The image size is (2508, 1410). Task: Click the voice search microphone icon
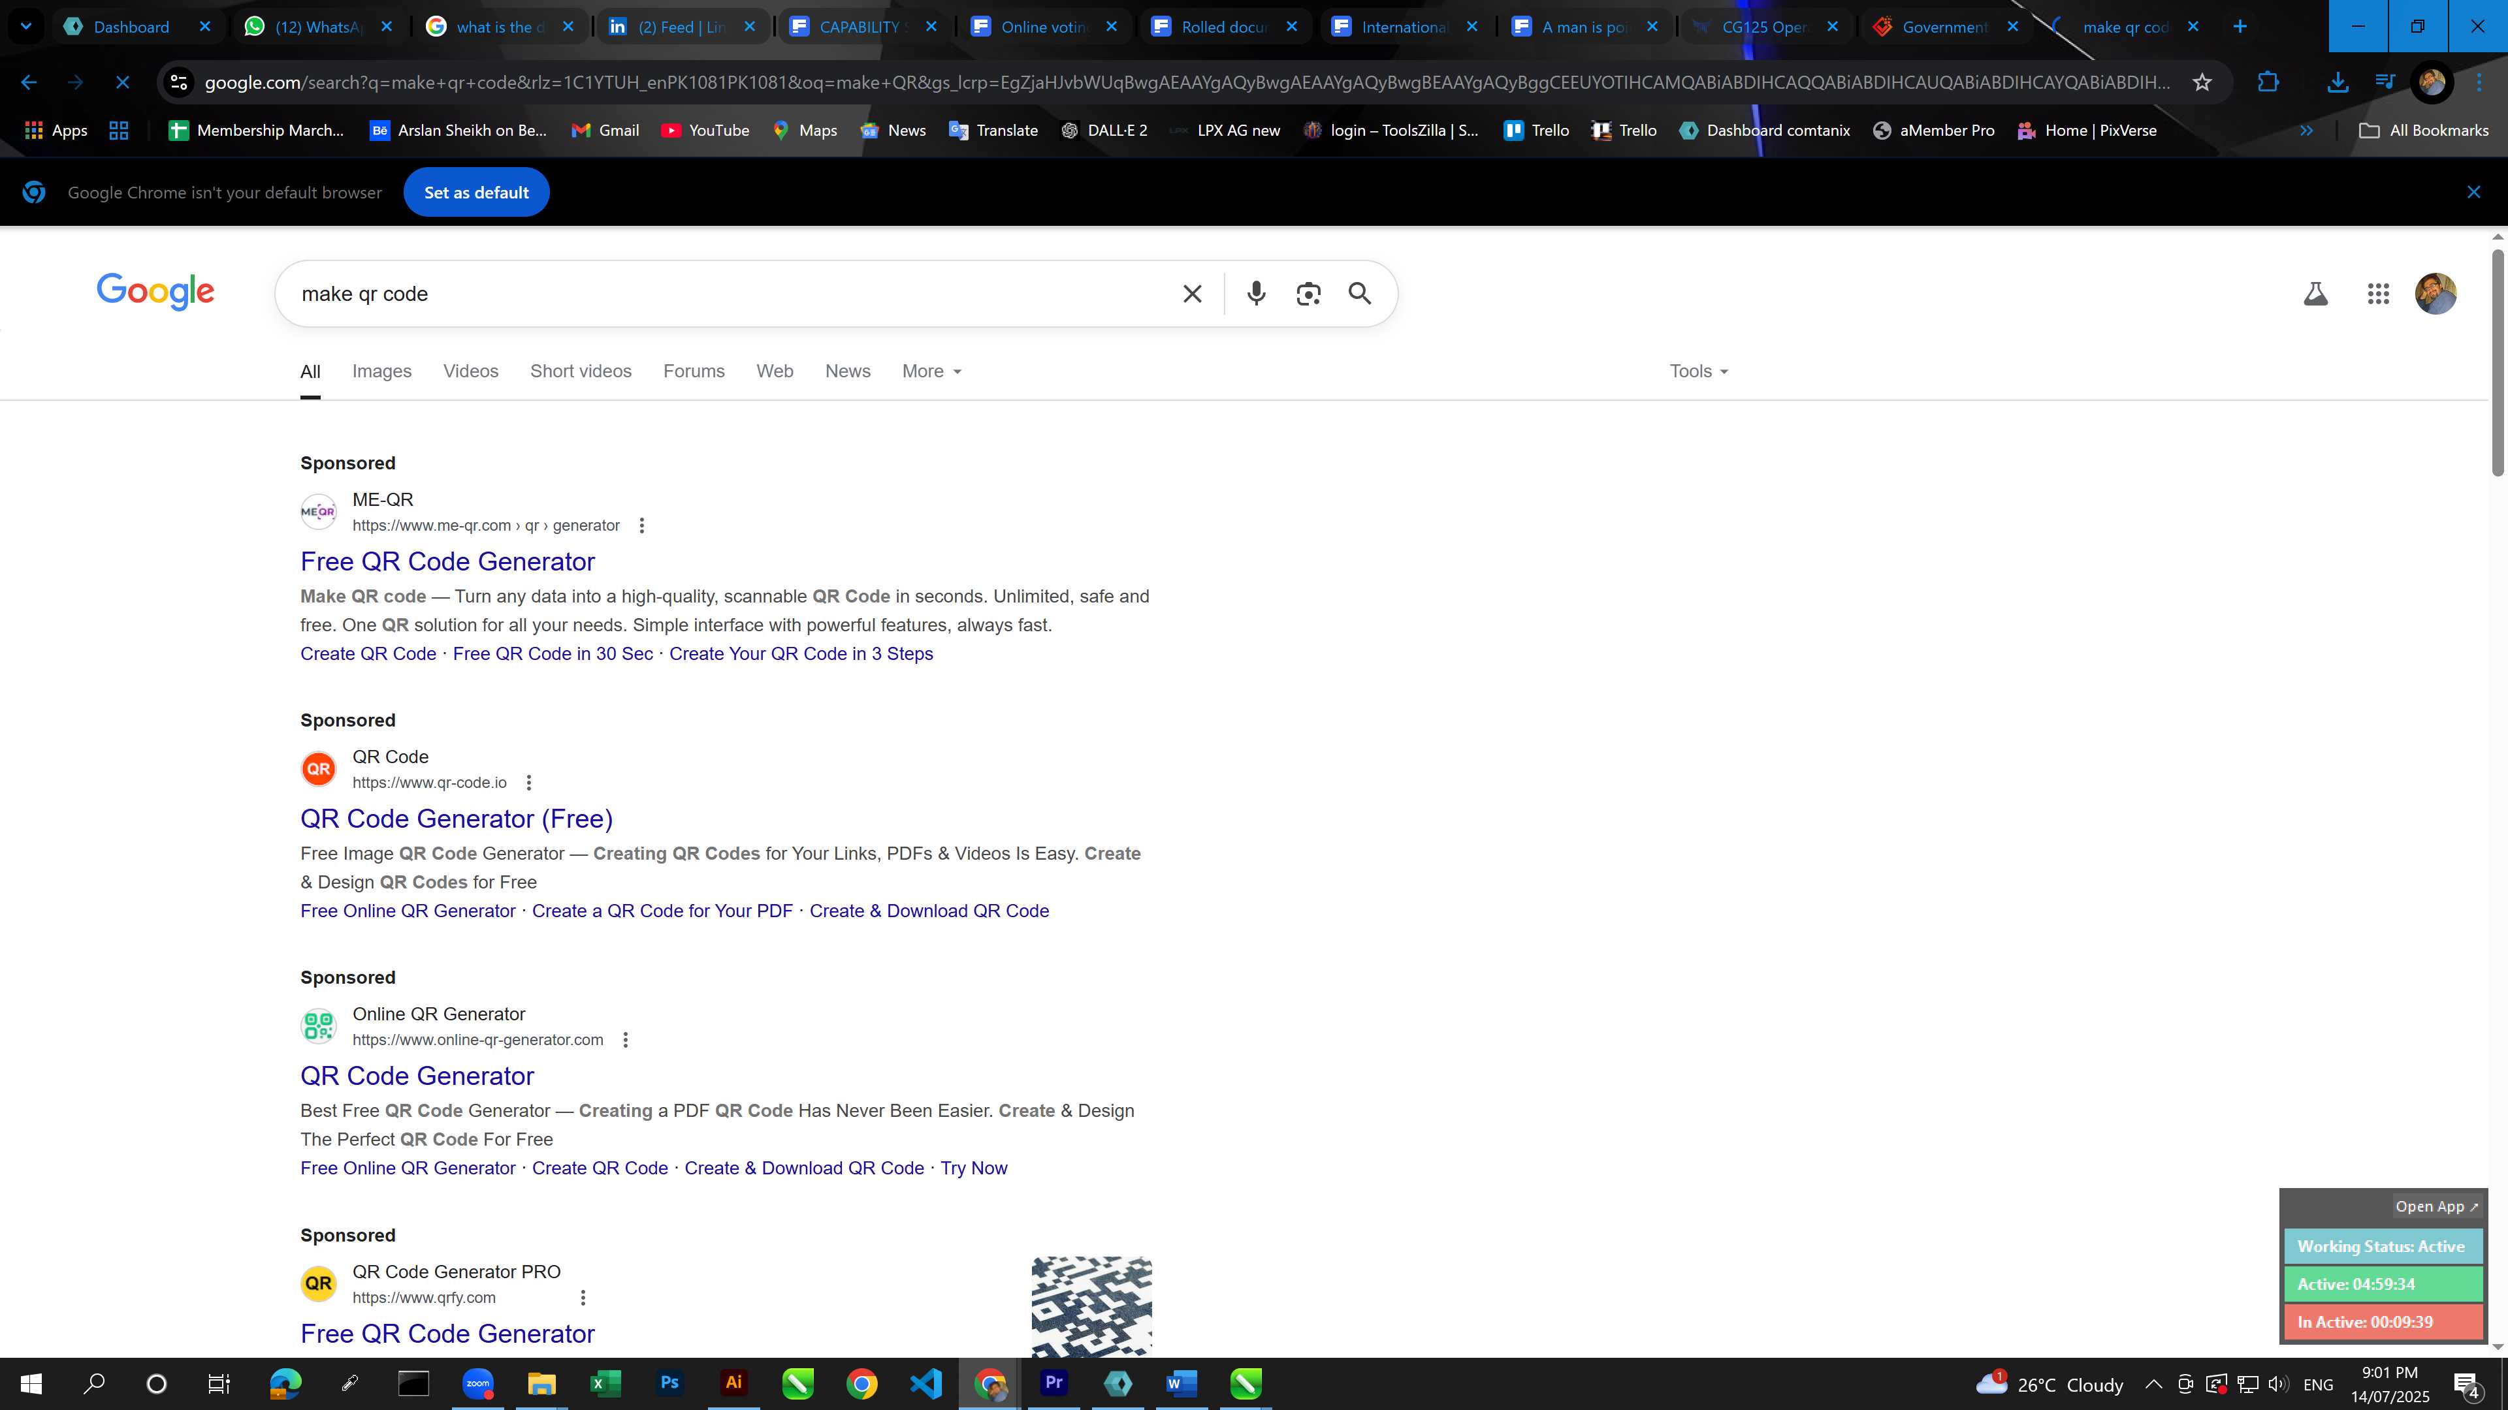[x=1256, y=293]
